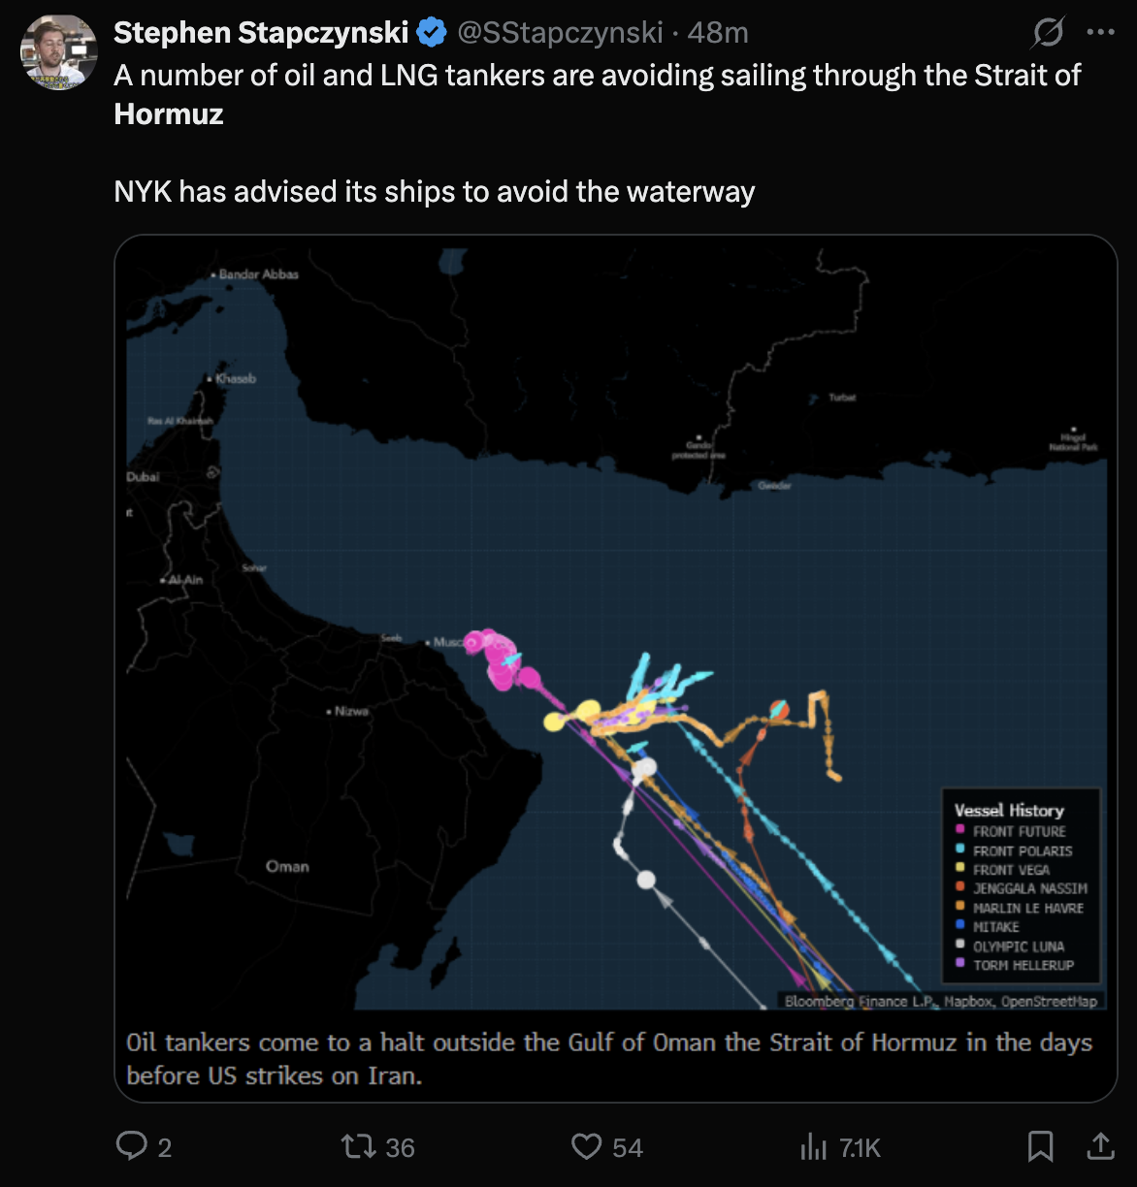Click the Bandar Abbas label on map
This screenshot has width=1137, height=1187.
coord(258,274)
